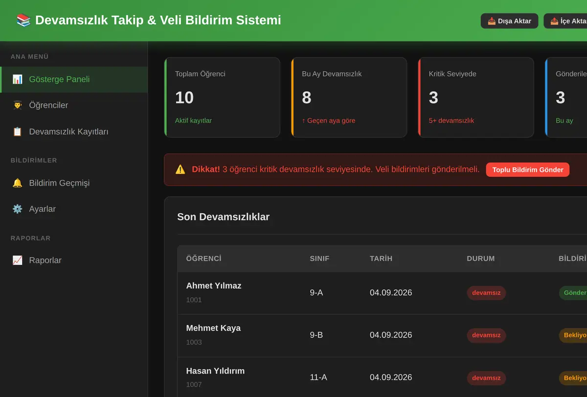The image size is (587, 397).
Task: Click the Dışa Aktar button
Action: pos(509,21)
